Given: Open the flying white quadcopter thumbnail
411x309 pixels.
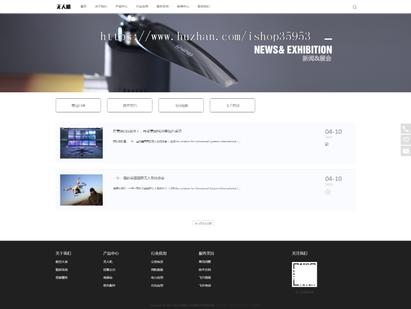Looking at the screenshot, I should 82,190.
